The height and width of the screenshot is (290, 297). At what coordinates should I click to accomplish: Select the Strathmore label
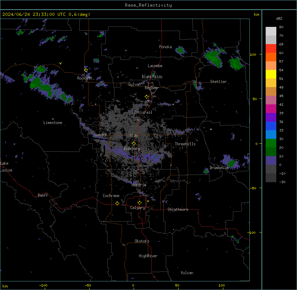point(178,209)
